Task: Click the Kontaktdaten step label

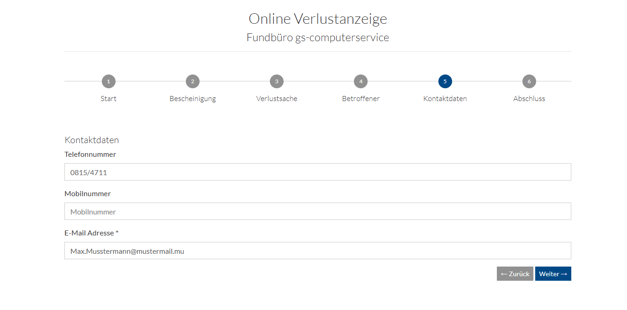Action: pyautogui.click(x=445, y=99)
